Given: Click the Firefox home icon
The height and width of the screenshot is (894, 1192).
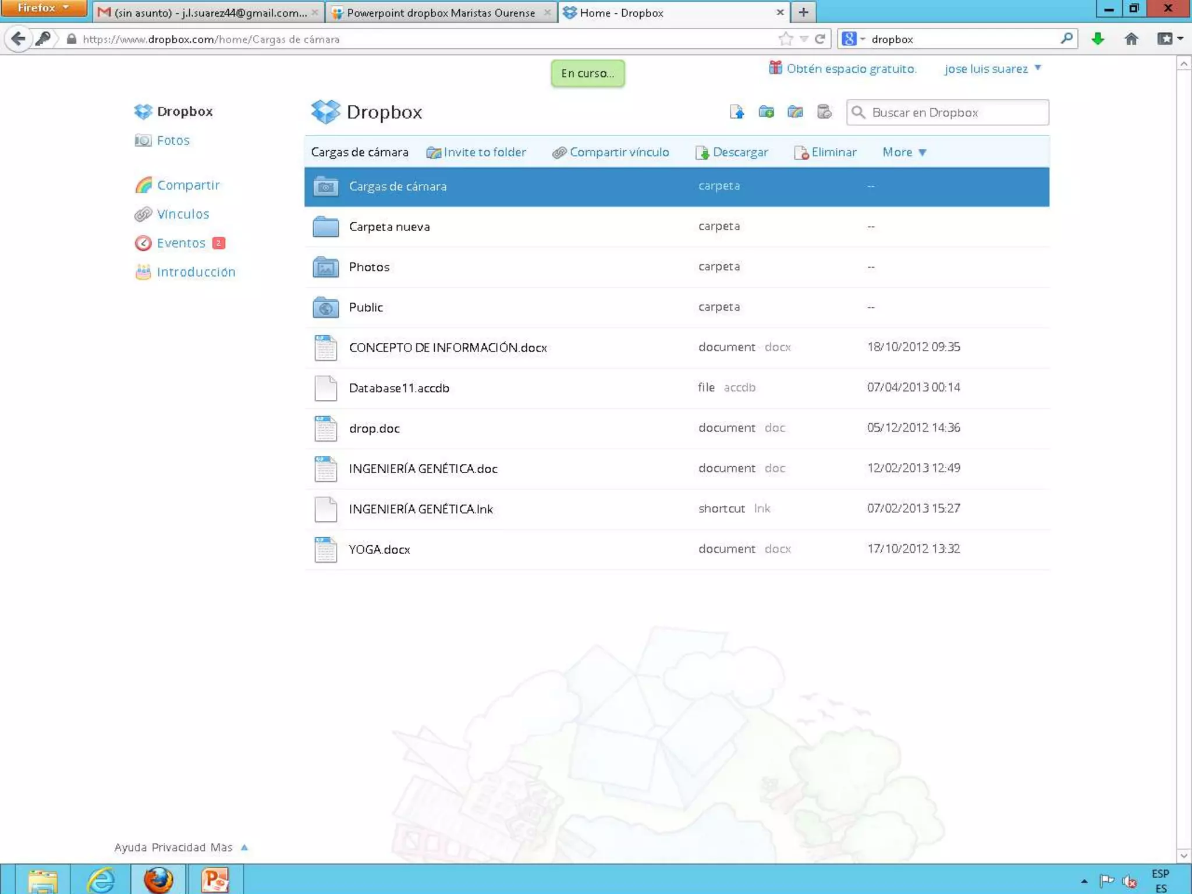Looking at the screenshot, I should [1131, 39].
